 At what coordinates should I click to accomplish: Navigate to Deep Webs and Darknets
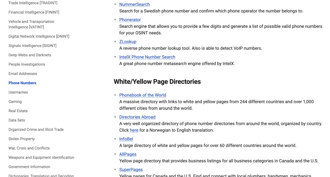[x=30, y=55]
